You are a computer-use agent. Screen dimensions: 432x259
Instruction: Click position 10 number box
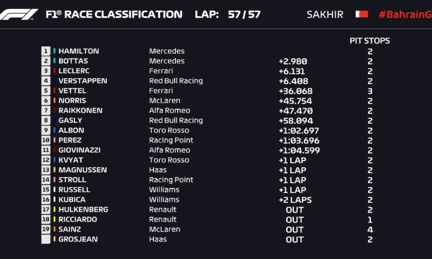46,140
